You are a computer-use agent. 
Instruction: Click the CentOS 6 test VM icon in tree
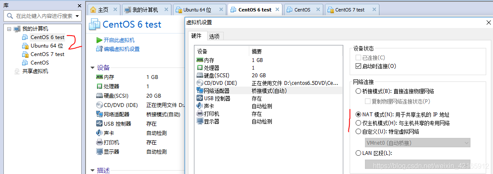click(25, 37)
